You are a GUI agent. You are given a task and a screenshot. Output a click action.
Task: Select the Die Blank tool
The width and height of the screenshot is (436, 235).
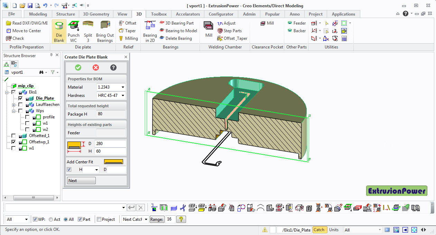(59, 31)
